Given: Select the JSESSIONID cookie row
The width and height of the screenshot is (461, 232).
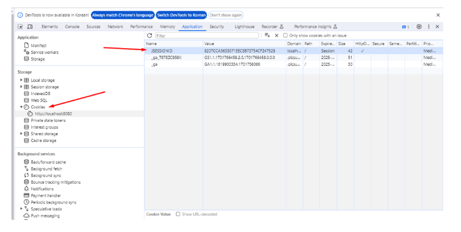Looking at the screenshot, I should 293,51.
